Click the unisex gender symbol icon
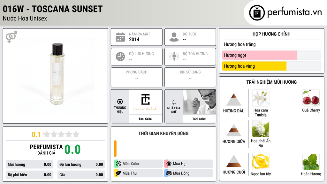 click(x=11, y=37)
